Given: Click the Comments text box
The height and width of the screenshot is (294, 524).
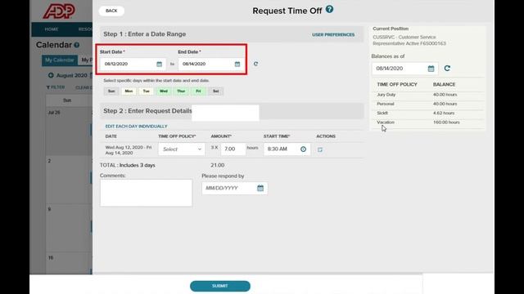Looking at the screenshot, I should click(x=146, y=193).
